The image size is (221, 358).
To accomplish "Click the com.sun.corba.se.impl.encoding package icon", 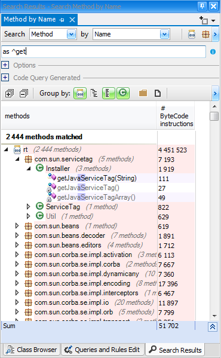I will point(28,283).
